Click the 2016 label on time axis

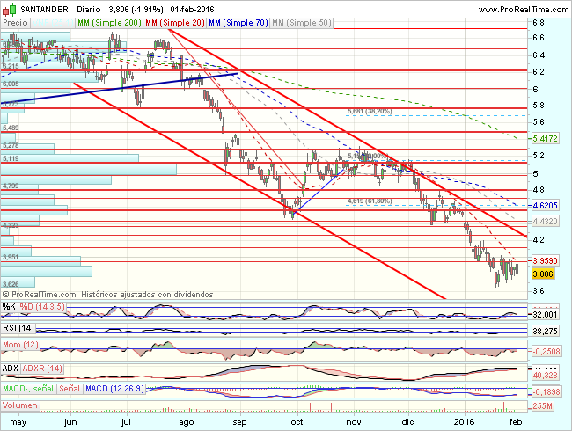464,422
